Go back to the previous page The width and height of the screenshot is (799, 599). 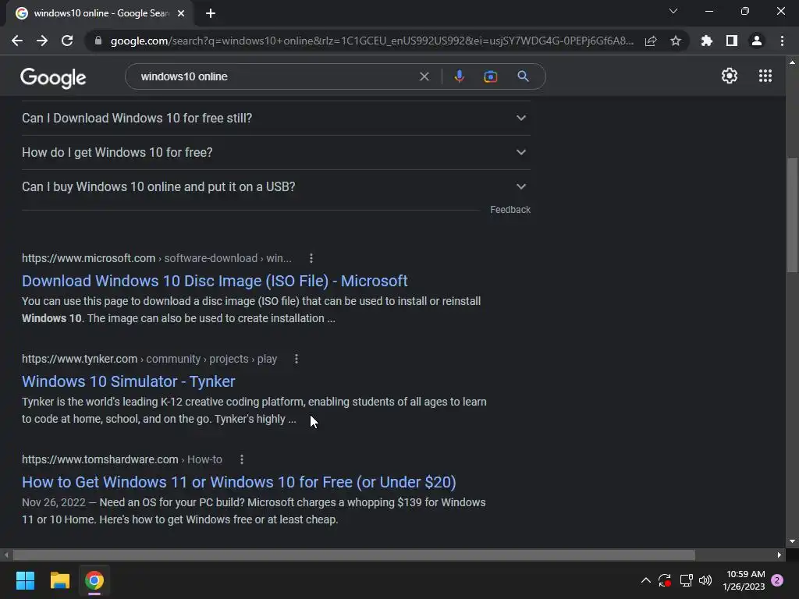(x=17, y=41)
